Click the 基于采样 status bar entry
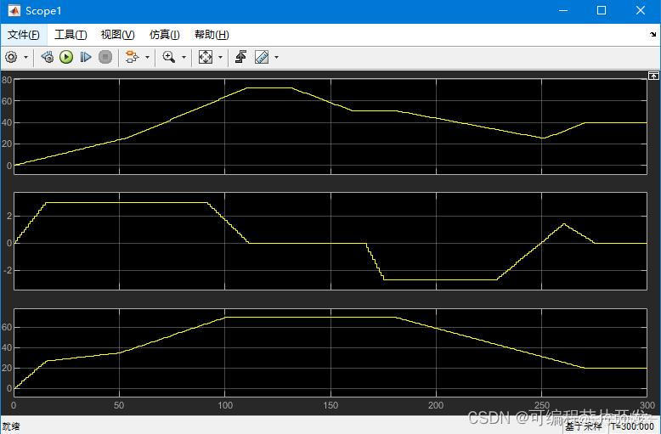This screenshot has height=434, width=661. tap(584, 426)
